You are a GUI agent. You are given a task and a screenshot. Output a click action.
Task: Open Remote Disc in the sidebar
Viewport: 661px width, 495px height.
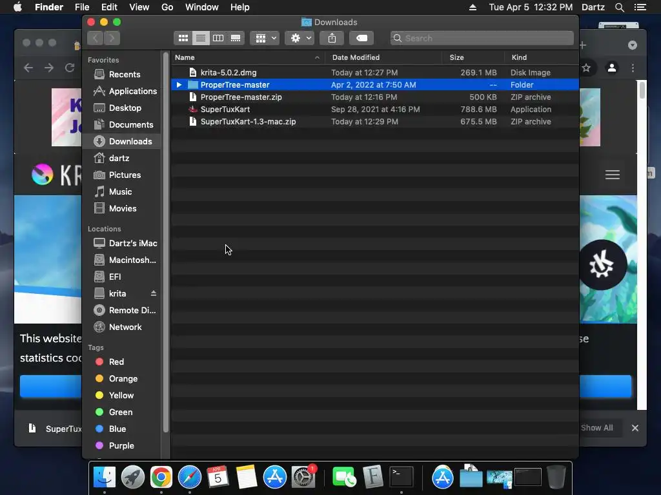click(121, 310)
